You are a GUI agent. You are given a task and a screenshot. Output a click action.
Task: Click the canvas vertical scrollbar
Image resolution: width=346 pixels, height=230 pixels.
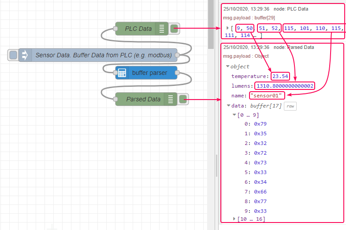[x=211, y=26]
